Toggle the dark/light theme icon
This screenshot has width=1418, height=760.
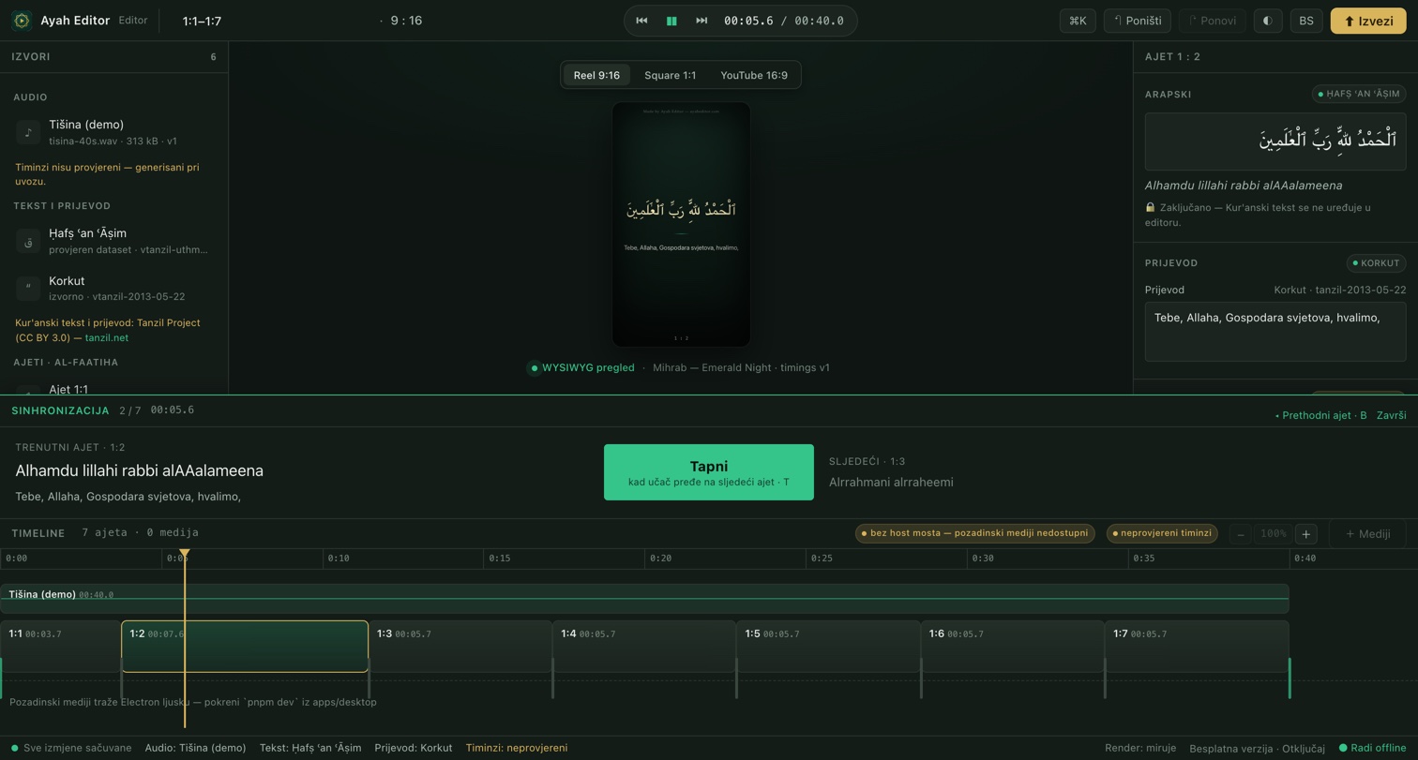coord(1268,21)
